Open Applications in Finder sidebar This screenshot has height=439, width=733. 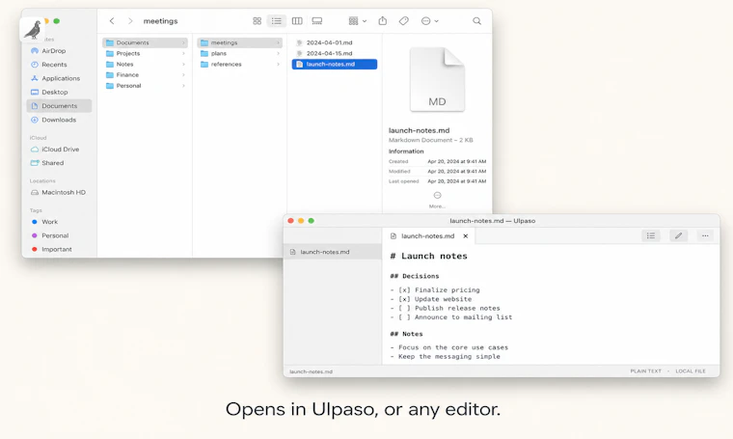coord(59,78)
